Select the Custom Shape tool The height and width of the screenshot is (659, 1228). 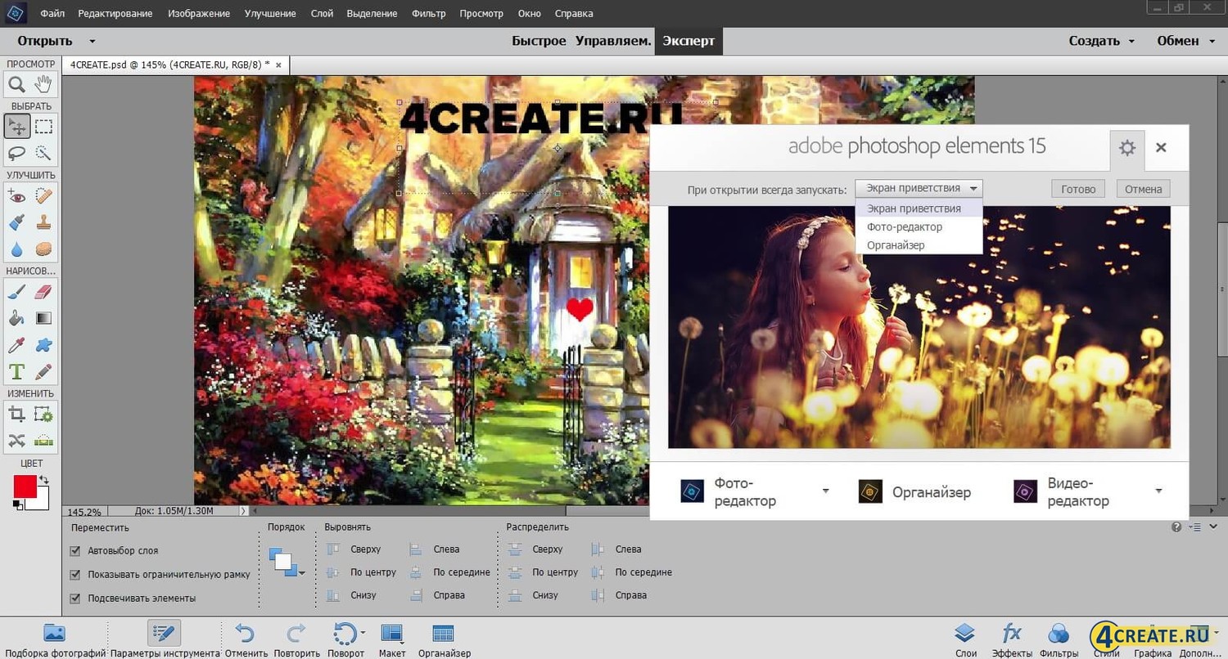click(x=43, y=345)
